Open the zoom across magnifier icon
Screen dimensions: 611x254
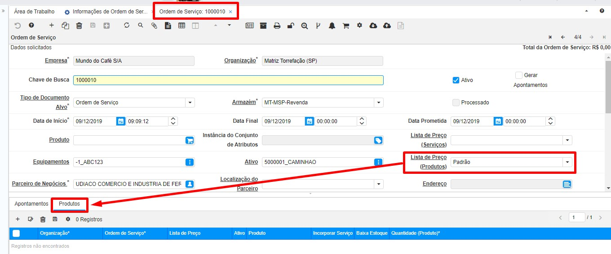(x=305, y=26)
